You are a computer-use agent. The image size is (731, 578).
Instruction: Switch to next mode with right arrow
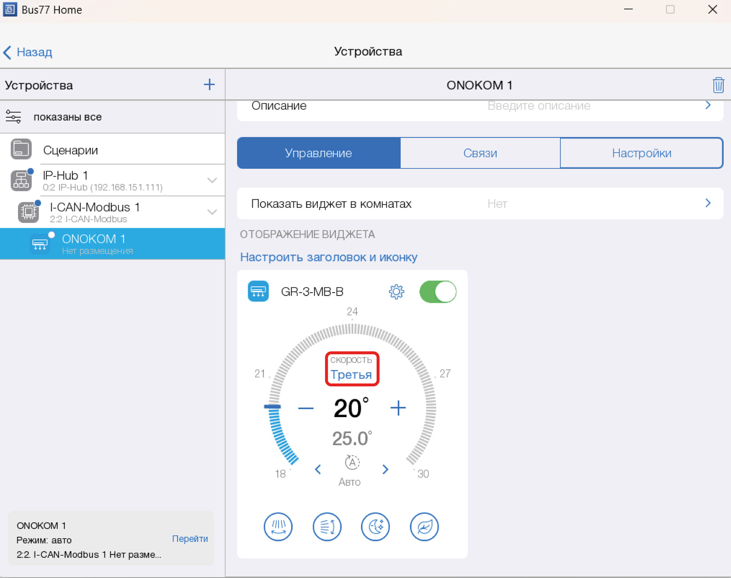[x=385, y=469]
